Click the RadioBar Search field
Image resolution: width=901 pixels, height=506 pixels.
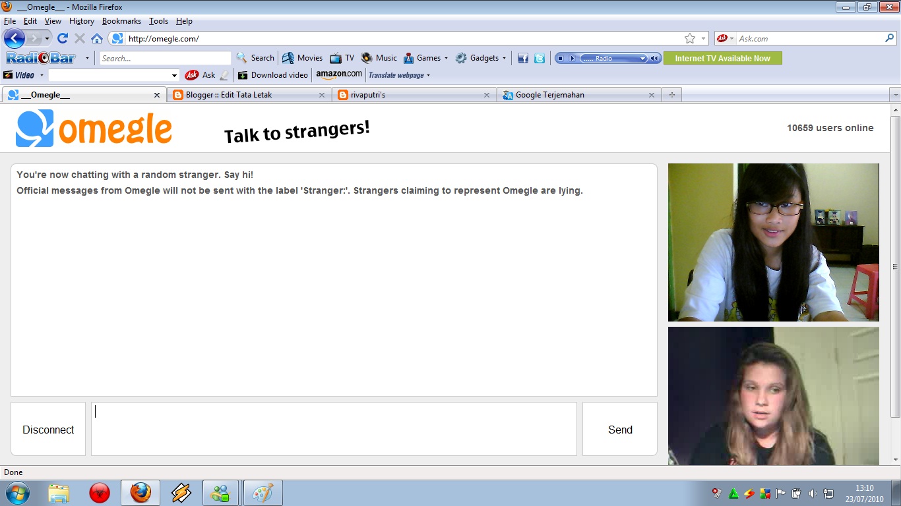tap(165, 58)
